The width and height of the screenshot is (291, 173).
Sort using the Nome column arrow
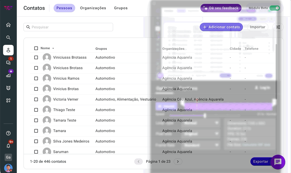pos(53,48)
